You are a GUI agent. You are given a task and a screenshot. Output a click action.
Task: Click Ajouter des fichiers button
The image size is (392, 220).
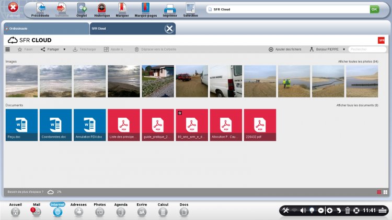(285, 50)
